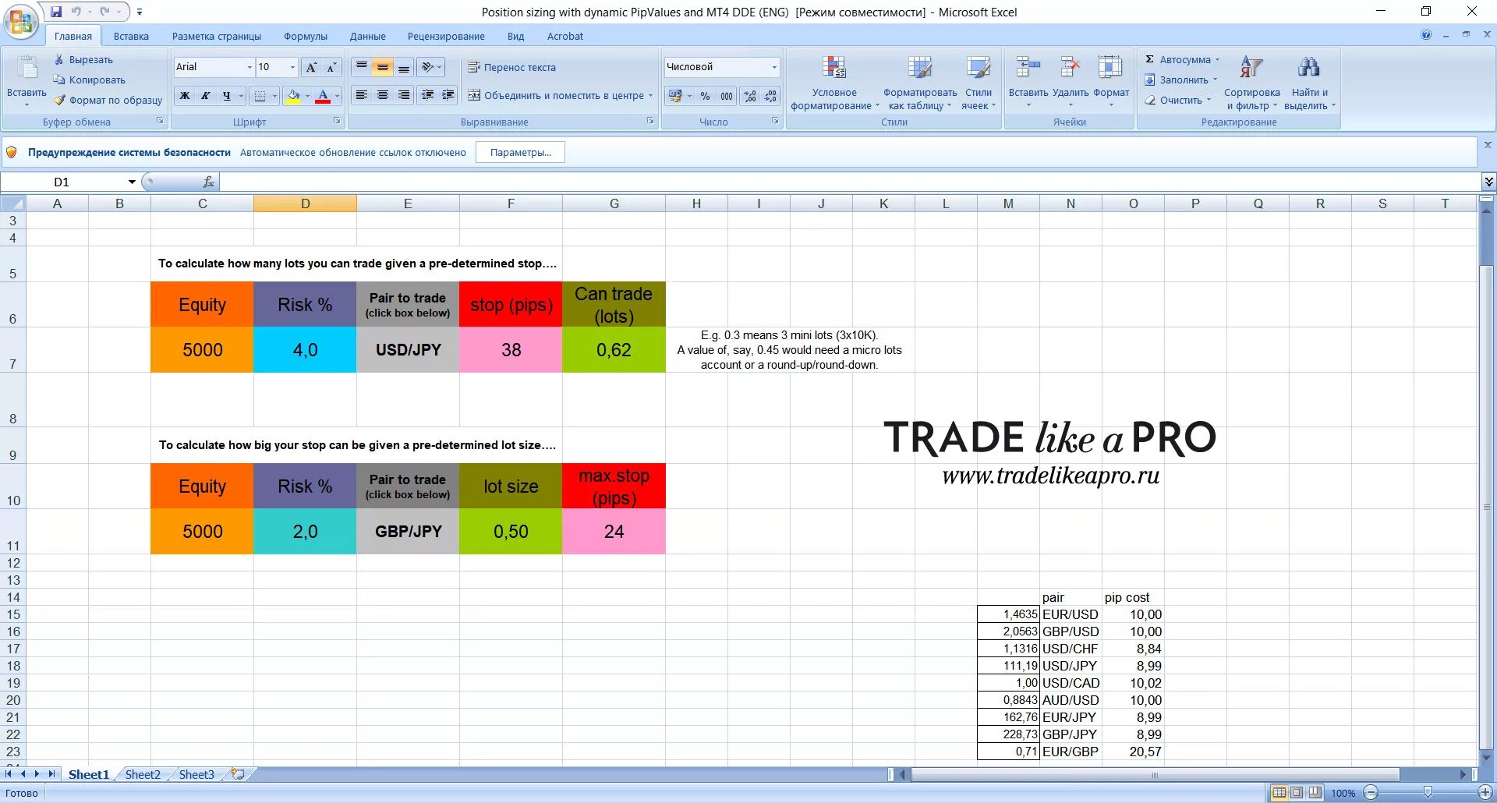Expand the Заполнить (Fill) dropdown

[1215, 80]
